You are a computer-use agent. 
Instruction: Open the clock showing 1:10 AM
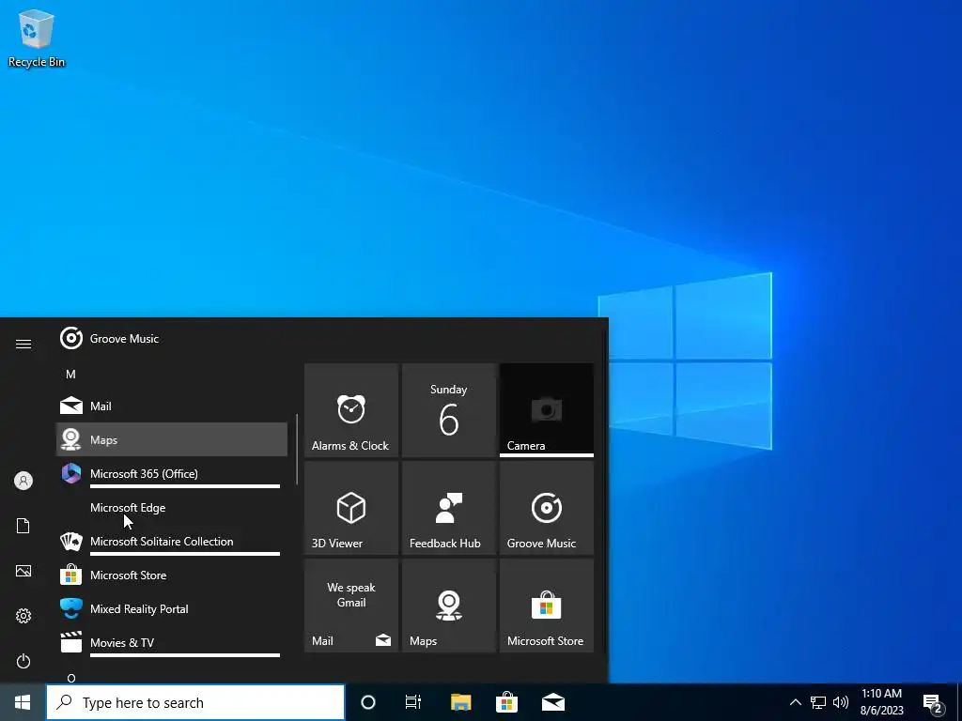coord(881,702)
